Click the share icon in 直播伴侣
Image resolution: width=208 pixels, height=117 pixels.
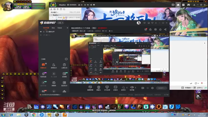tap(165, 29)
